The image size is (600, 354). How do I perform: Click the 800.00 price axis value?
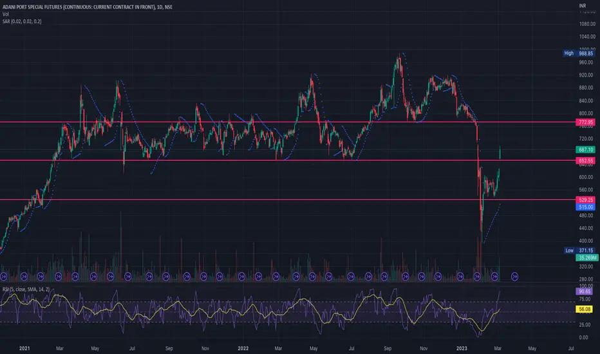click(x=586, y=114)
